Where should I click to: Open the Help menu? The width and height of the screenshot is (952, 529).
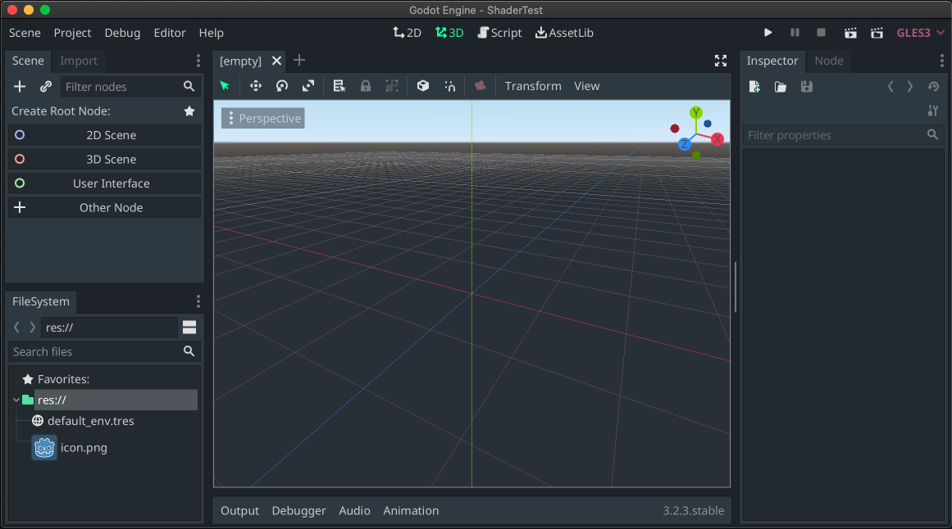point(212,33)
